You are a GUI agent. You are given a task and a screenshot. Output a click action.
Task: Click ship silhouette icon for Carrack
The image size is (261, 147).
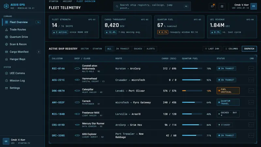click(77, 102)
